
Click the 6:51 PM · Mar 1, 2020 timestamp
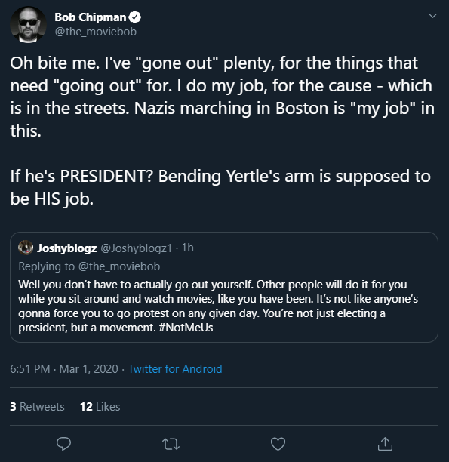pos(64,369)
